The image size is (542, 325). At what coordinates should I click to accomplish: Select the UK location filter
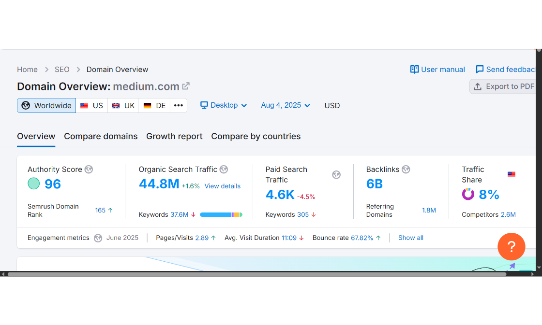[x=123, y=105]
